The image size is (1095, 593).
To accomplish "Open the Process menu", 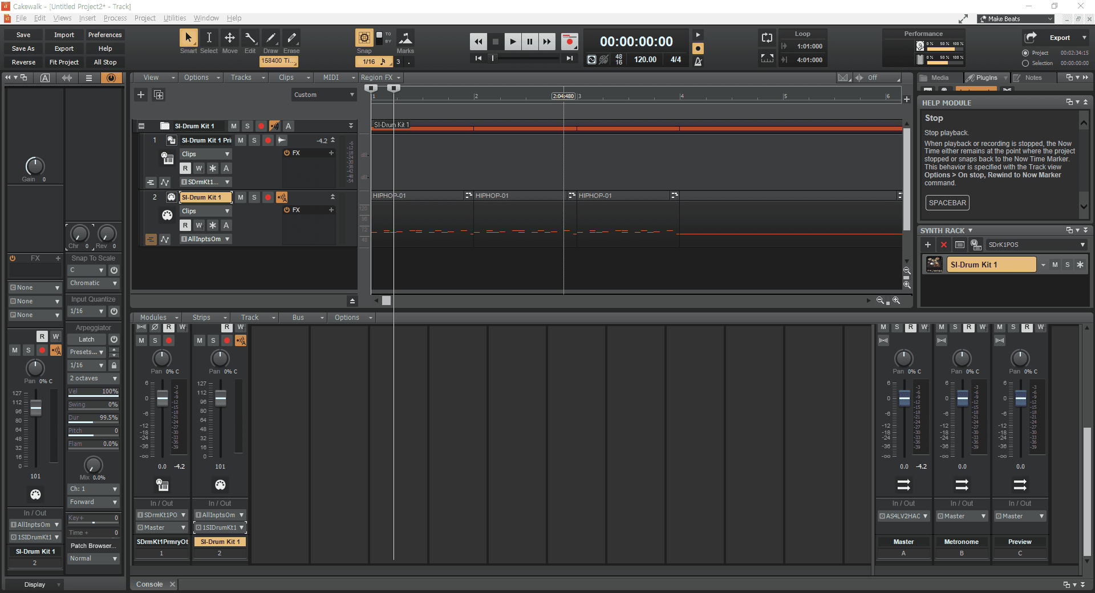I will tap(115, 18).
